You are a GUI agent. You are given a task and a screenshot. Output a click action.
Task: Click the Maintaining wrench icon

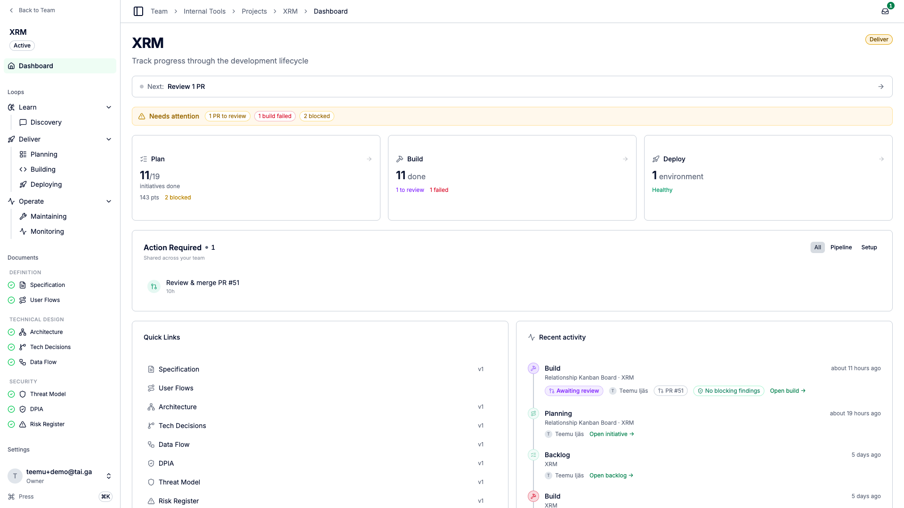[23, 216]
